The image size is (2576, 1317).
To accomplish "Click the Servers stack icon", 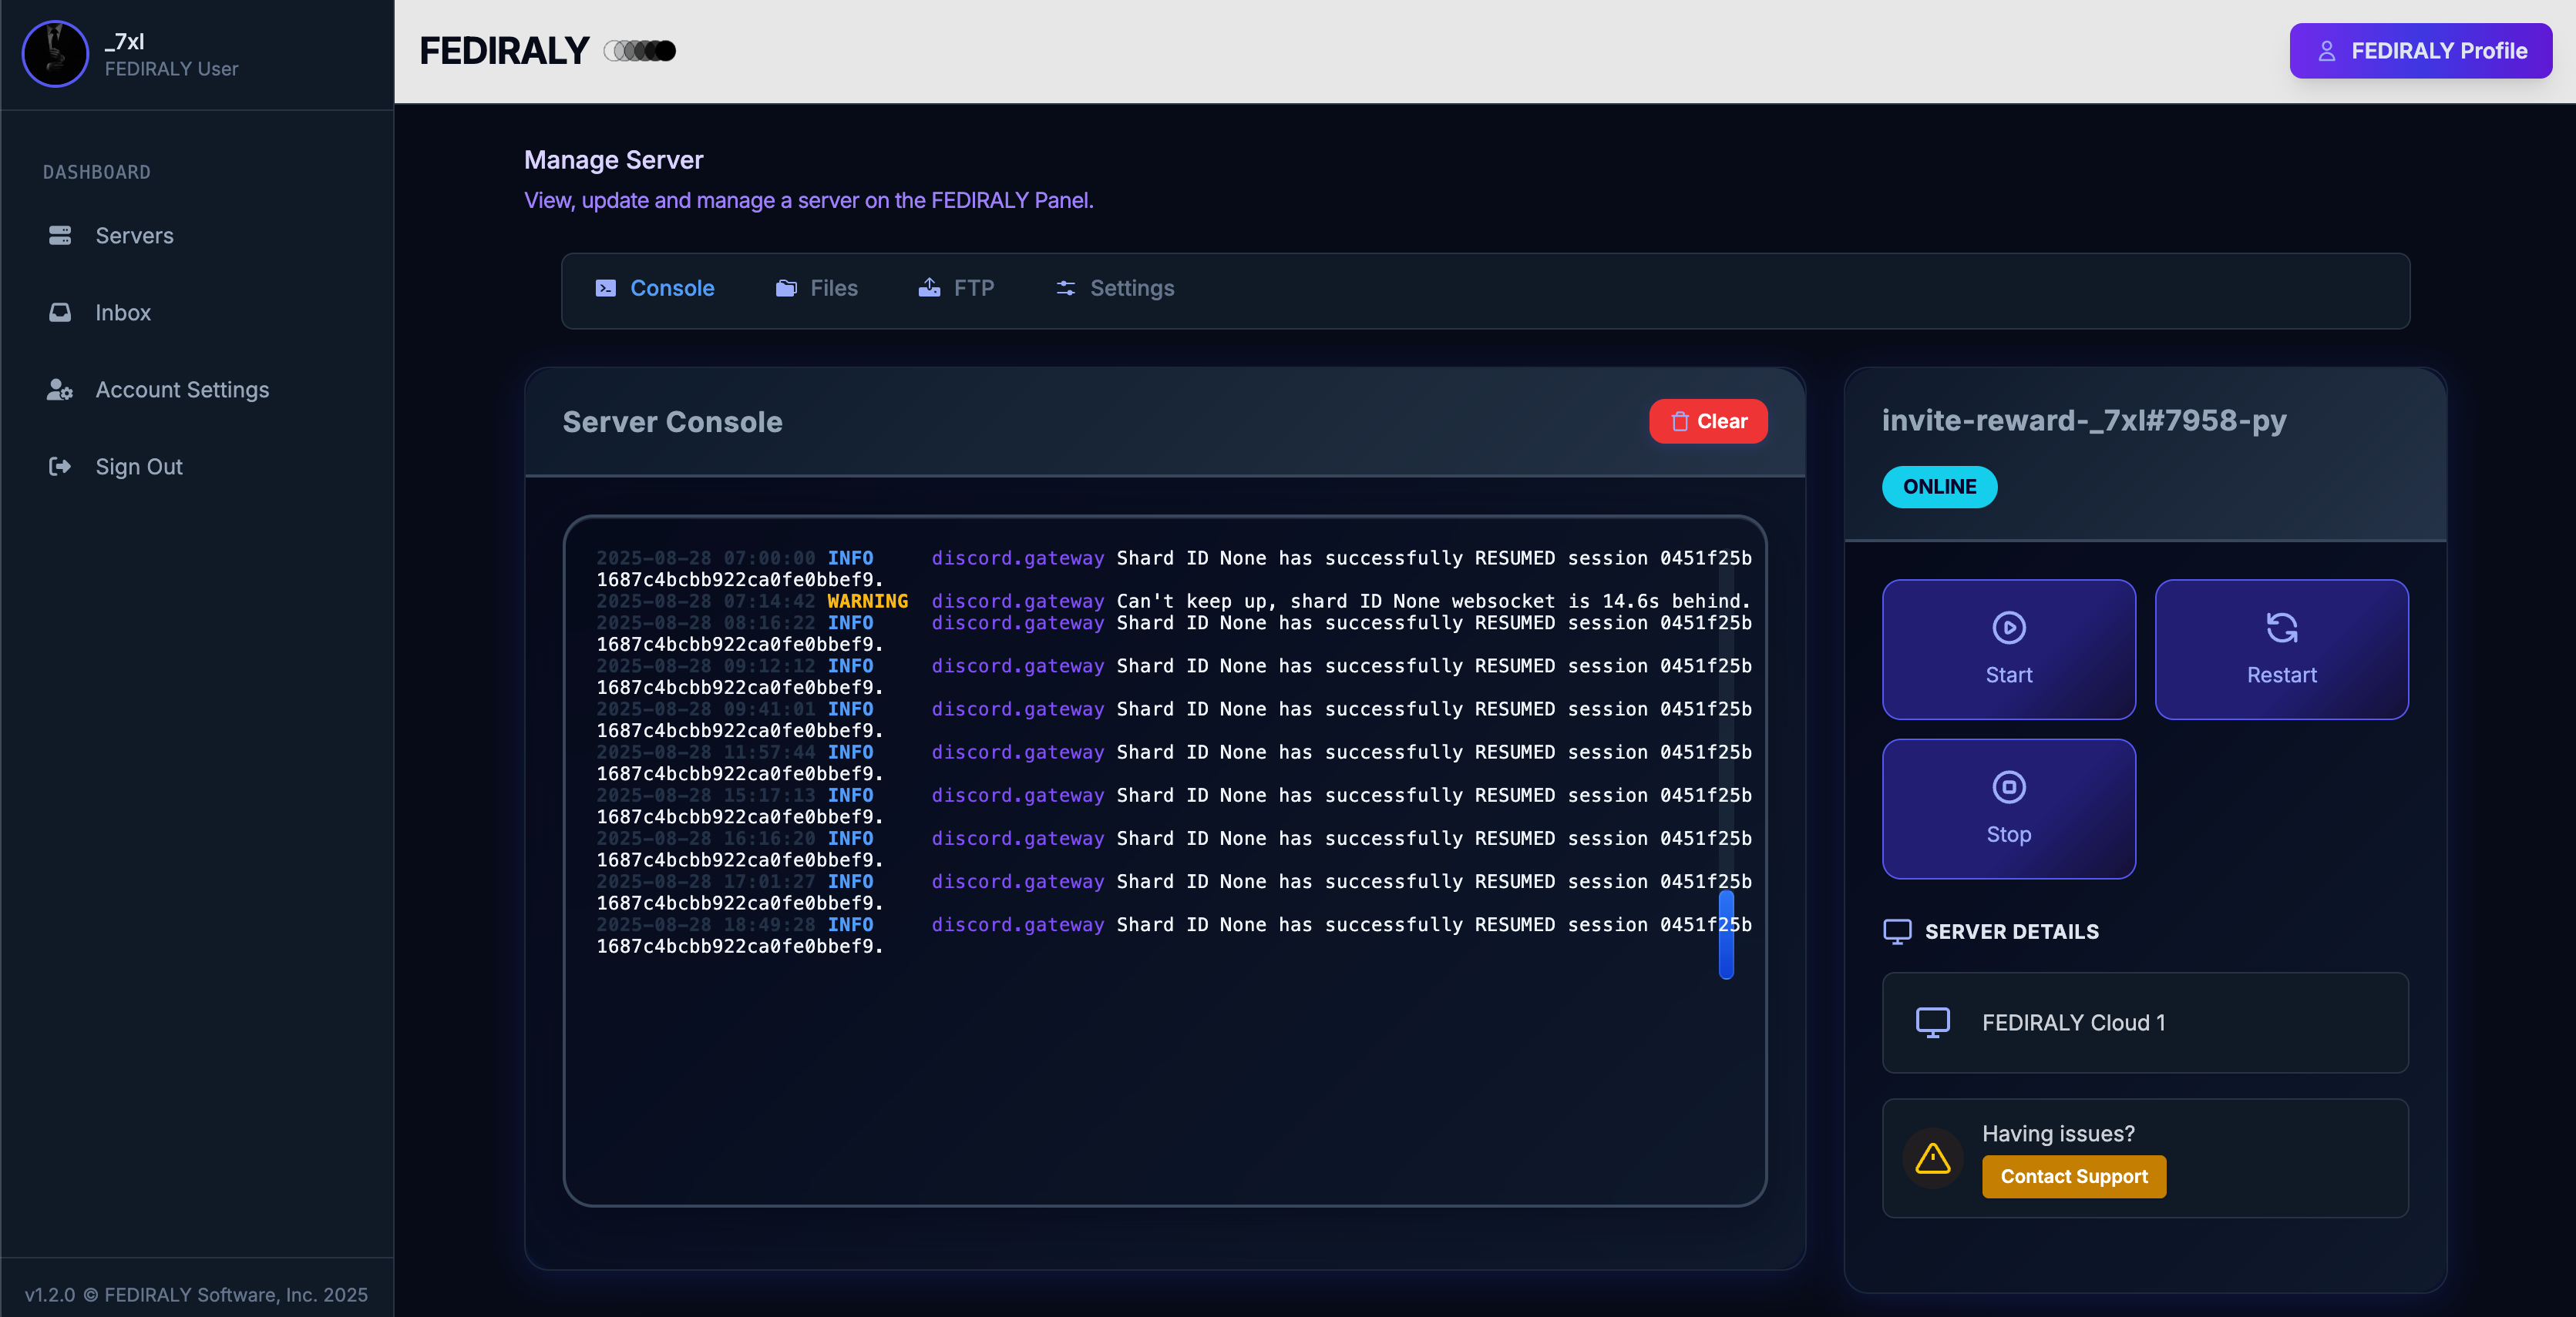I will coord(60,236).
